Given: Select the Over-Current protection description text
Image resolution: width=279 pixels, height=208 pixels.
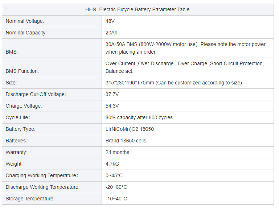Looking at the screenshot, I should click(x=184, y=67).
